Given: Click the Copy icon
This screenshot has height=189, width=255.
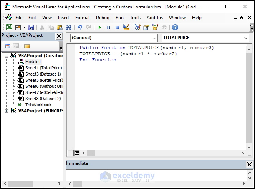Looking at the screenshot, I should [x=51, y=27].
